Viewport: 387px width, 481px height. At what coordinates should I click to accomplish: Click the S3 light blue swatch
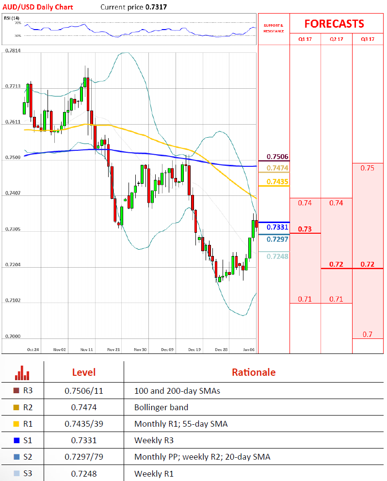[16, 473]
